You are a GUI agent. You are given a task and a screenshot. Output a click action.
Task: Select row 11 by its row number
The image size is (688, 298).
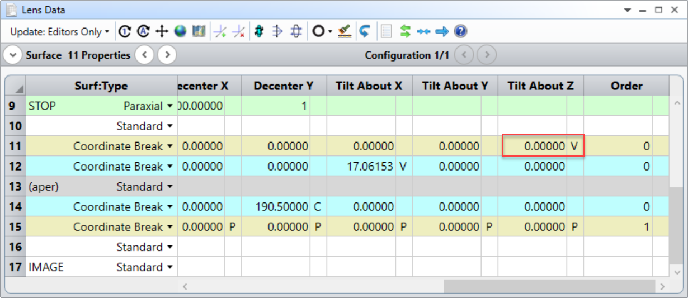15,146
